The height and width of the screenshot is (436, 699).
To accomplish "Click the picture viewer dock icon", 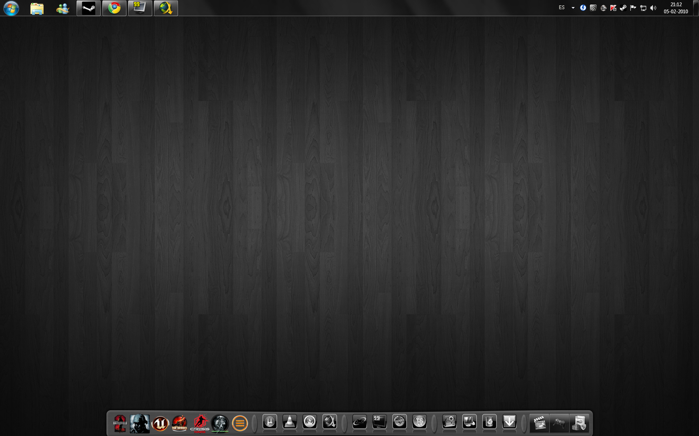I will coord(469,421).
